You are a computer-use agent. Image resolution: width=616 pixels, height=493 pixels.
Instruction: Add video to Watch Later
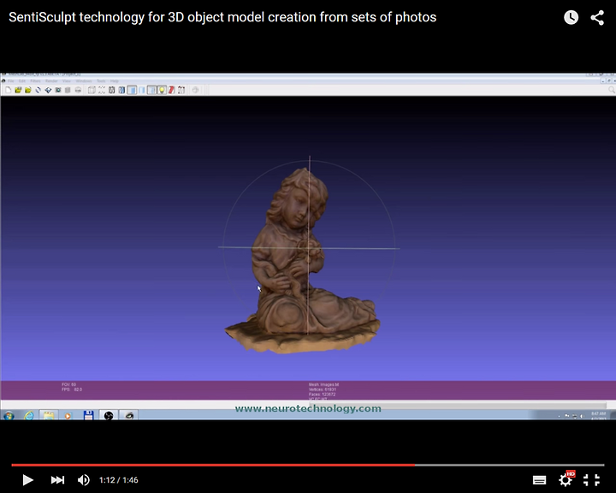[571, 17]
